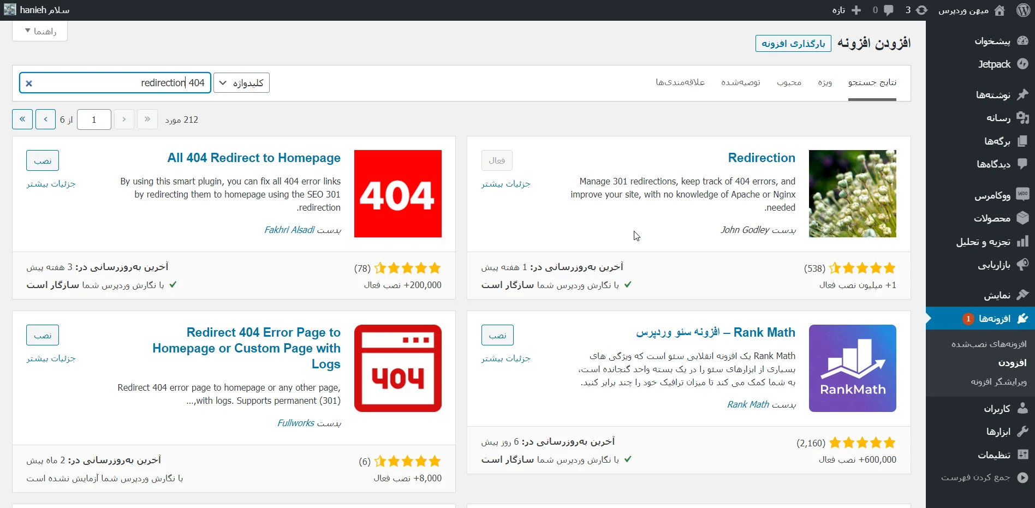Click the بارگذاری افزونه upload button

tap(793, 44)
